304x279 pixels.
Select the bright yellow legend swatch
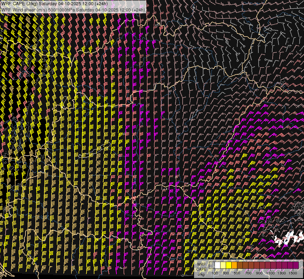(229, 265)
